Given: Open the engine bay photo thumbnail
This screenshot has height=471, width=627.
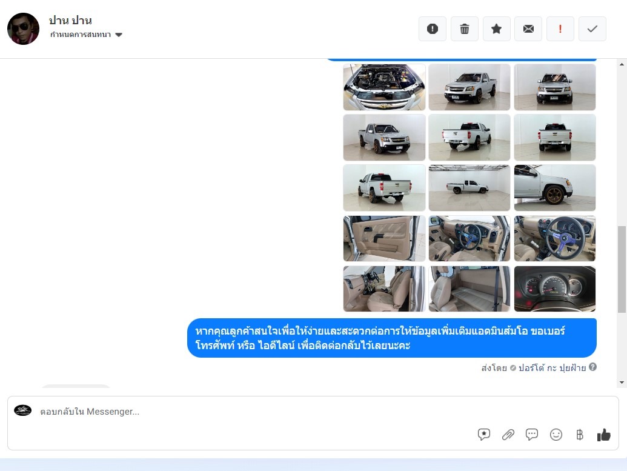Looking at the screenshot, I should [x=384, y=87].
